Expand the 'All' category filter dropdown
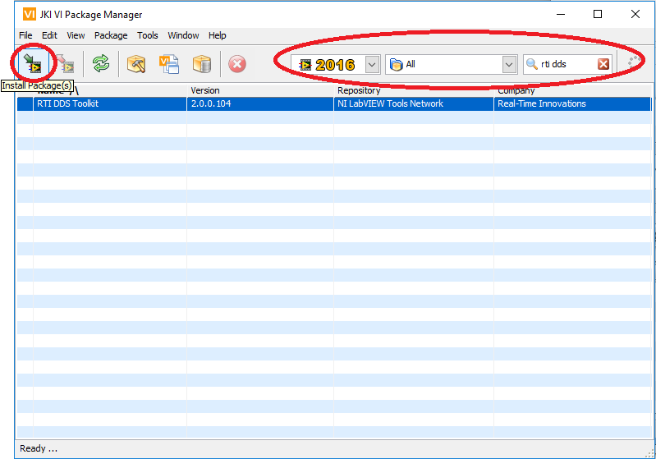The height and width of the screenshot is (459, 656). [x=509, y=64]
